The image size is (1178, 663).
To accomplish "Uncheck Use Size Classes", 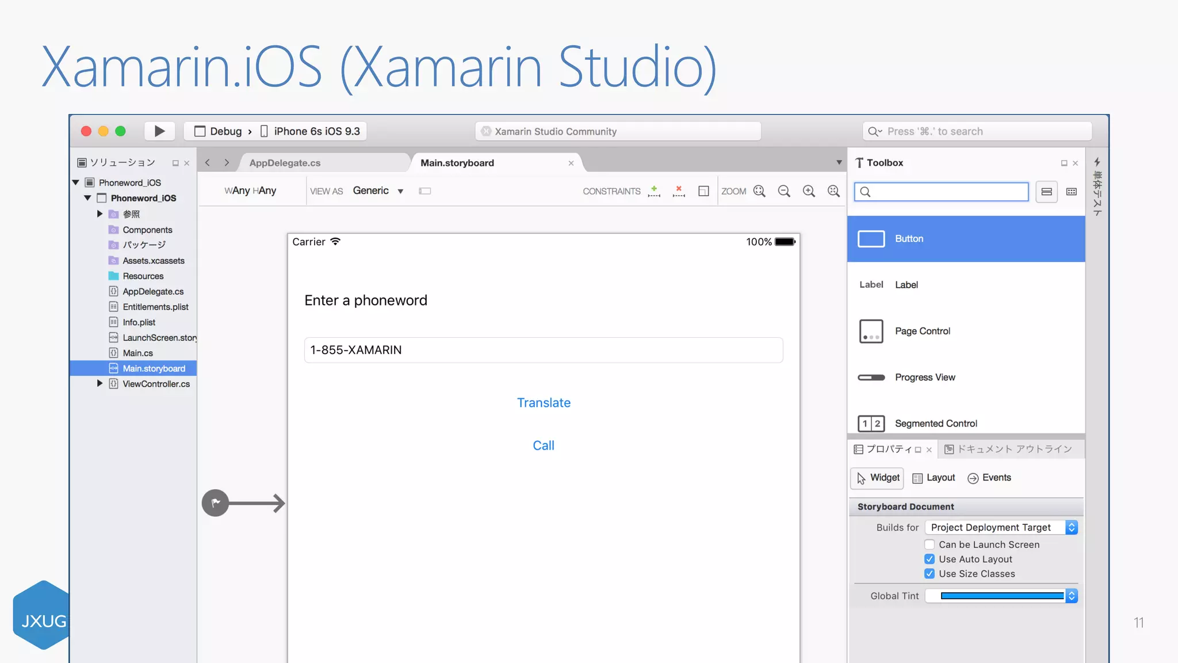I will coord(930,574).
